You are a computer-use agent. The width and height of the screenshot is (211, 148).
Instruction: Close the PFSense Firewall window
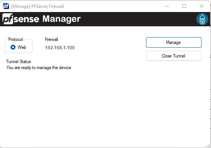pyautogui.click(x=202, y=6)
